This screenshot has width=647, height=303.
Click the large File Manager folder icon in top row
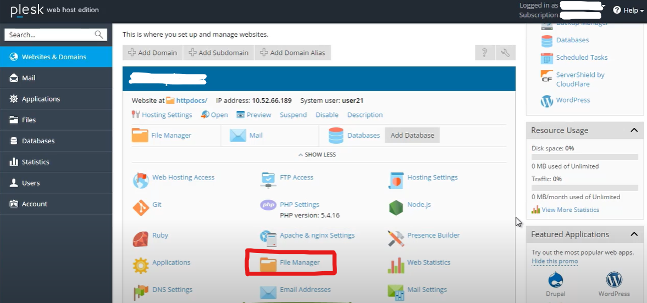[x=140, y=135]
